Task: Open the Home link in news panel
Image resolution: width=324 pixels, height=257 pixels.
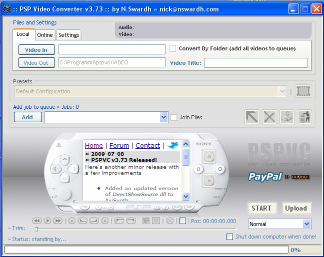Action: (94, 145)
